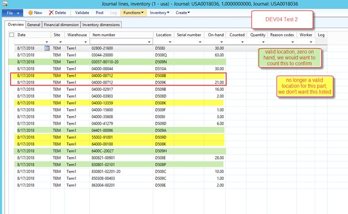The image size is (348, 214).
Task: Click the Post button
Action: click(100, 13)
